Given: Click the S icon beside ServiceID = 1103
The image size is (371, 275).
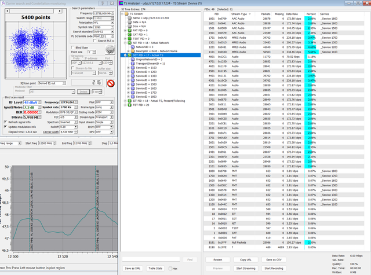Looking at the screenshot, I should 133,68.
